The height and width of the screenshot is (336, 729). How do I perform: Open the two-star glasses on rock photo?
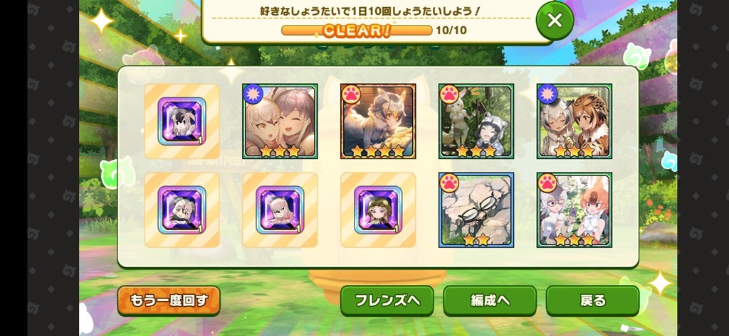(x=476, y=210)
